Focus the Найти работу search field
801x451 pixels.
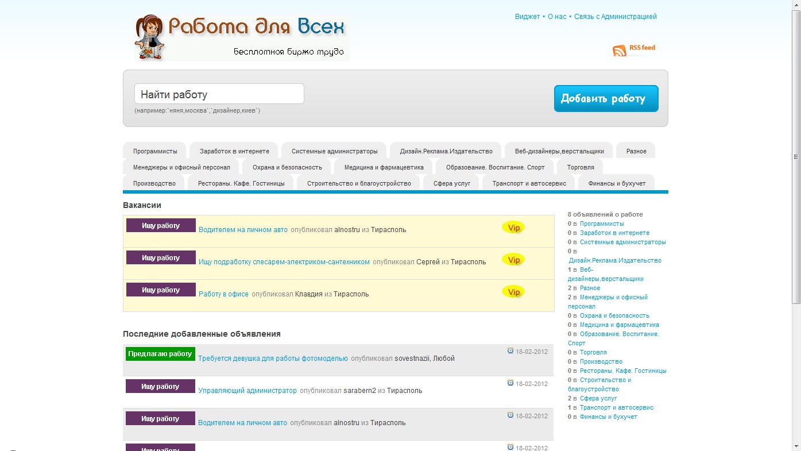[219, 94]
